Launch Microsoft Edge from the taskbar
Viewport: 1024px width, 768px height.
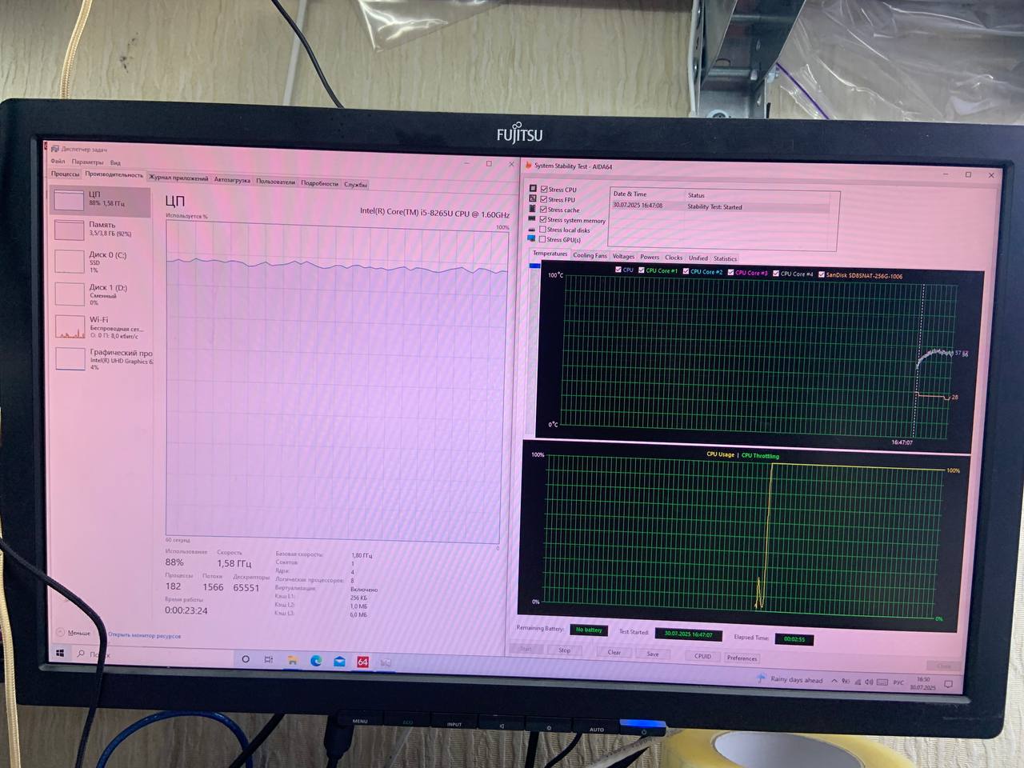pos(316,661)
